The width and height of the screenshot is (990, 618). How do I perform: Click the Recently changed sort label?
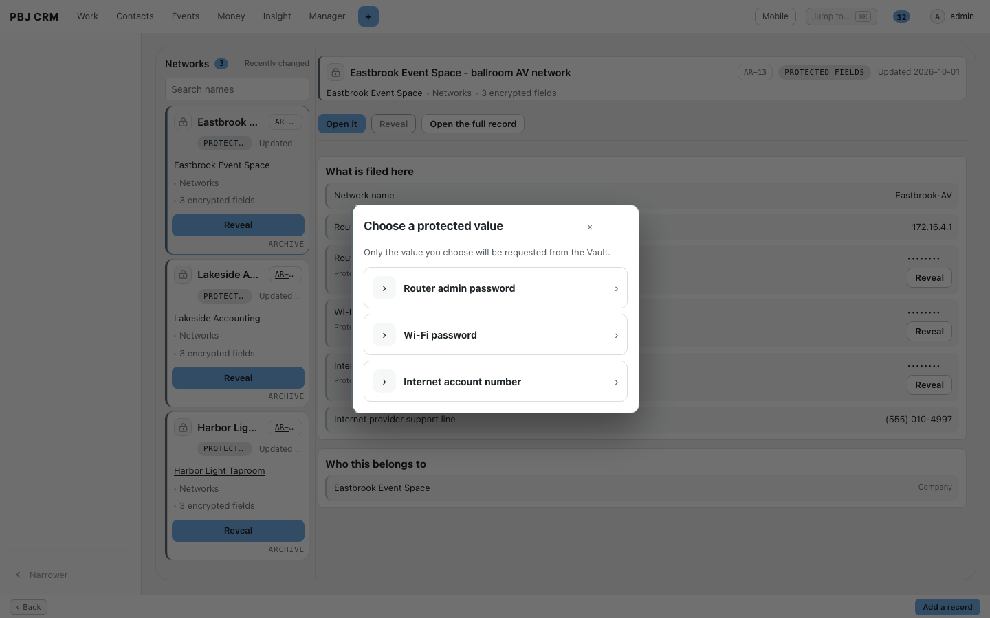[x=277, y=63]
